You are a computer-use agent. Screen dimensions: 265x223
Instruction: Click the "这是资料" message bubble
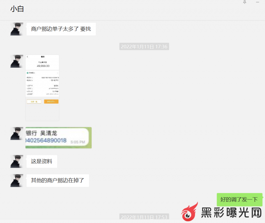(42, 162)
